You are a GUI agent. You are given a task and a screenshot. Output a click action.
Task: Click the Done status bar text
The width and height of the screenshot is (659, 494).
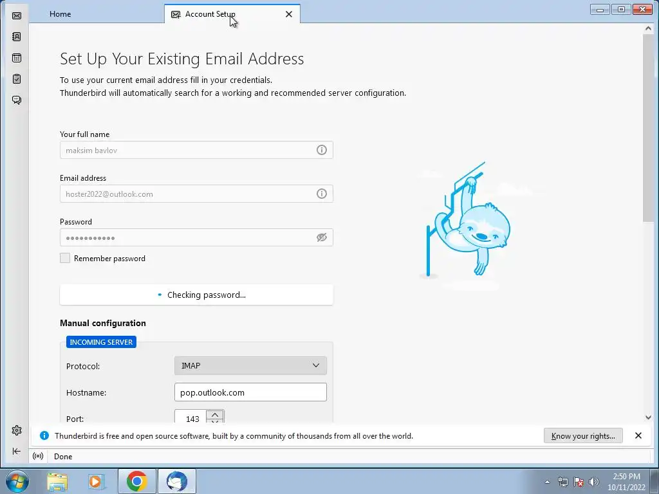click(63, 457)
